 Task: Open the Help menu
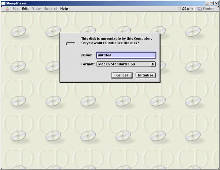(x=64, y=8)
